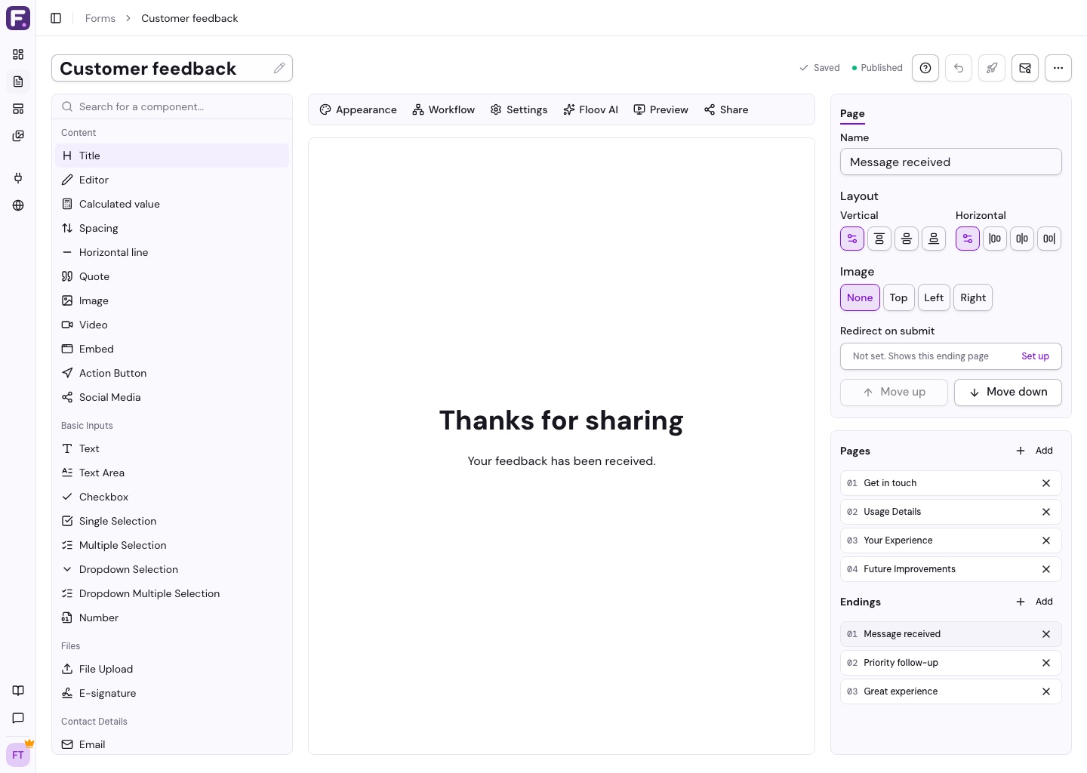This screenshot has width=1087, height=773.
Task: Open the Appearance tab
Action: [x=358, y=109]
